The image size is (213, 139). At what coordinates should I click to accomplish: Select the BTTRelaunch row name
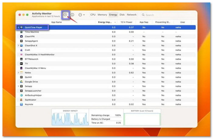[x=31, y=59]
